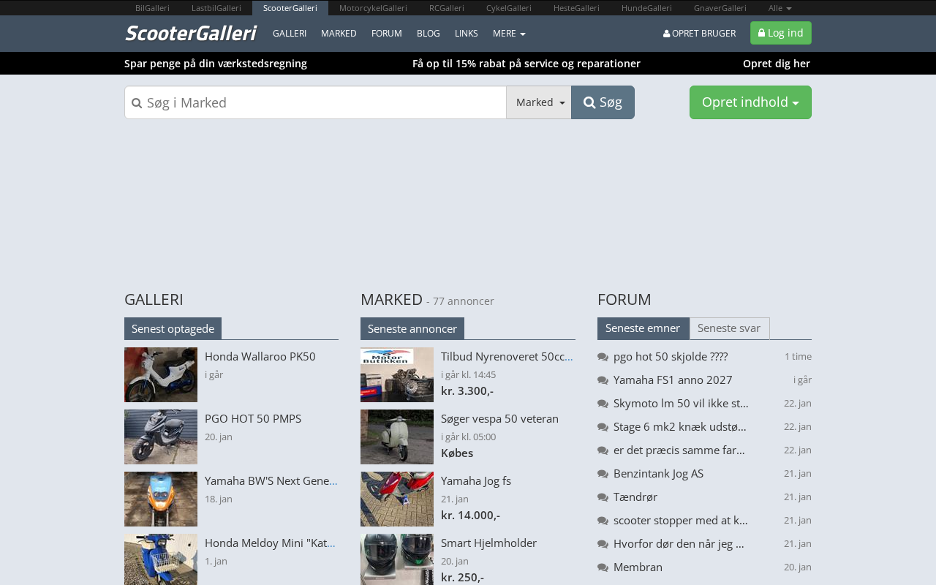936x585 pixels.
Task: Click the MARKED section heading
Action: coord(392,300)
